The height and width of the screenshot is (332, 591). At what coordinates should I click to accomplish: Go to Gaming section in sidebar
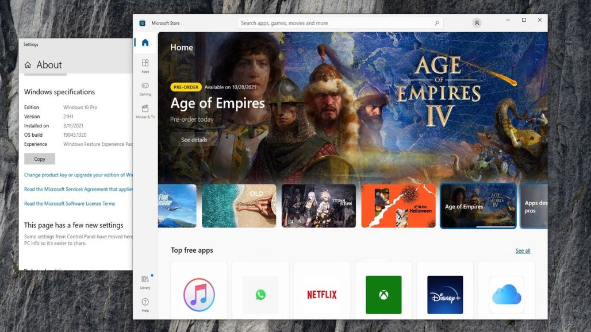tap(145, 88)
